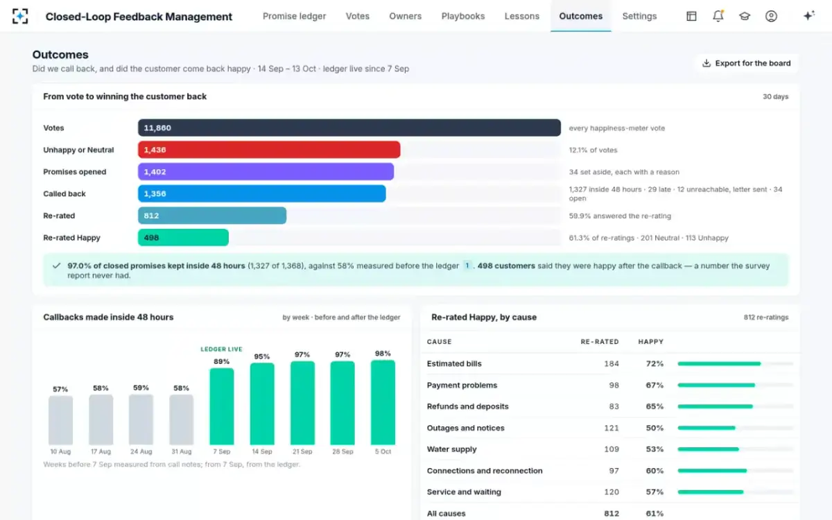Select the Connections and reconnection cause
832x520 pixels.
485,471
